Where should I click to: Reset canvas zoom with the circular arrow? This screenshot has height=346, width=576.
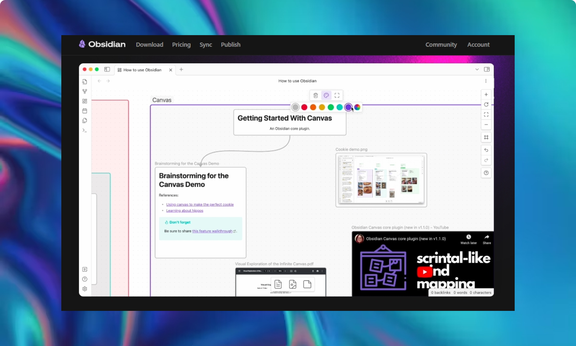click(x=486, y=104)
